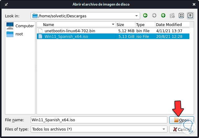Click the 5,13 GiB size cell
The height and width of the screenshot is (138, 199).
[x=126, y=37]
